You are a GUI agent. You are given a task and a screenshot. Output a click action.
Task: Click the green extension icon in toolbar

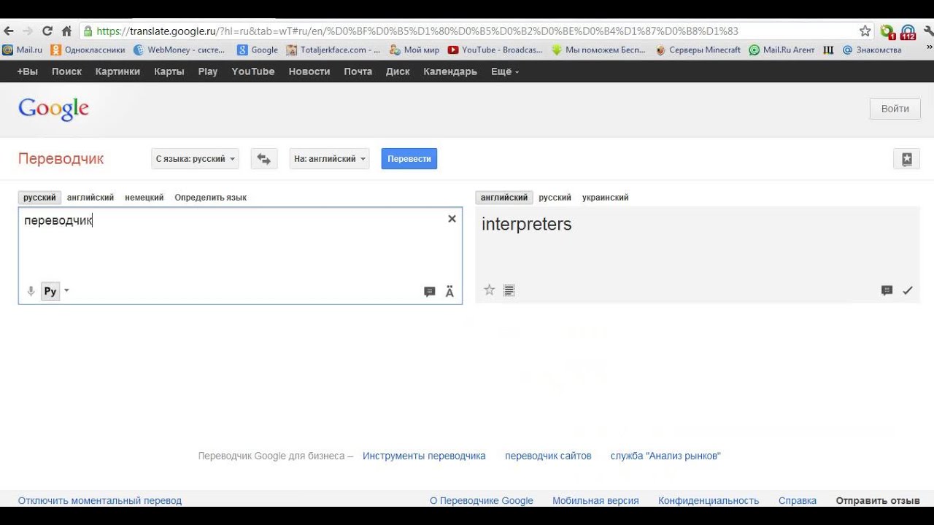point(887,31)
